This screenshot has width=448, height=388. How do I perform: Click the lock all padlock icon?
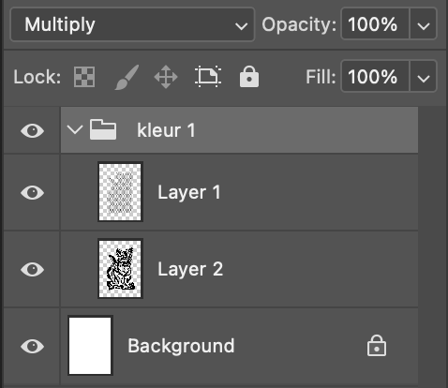tap(249, 77)
